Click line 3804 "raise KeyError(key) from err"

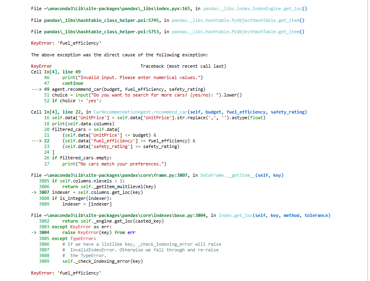tap(99, 232)
